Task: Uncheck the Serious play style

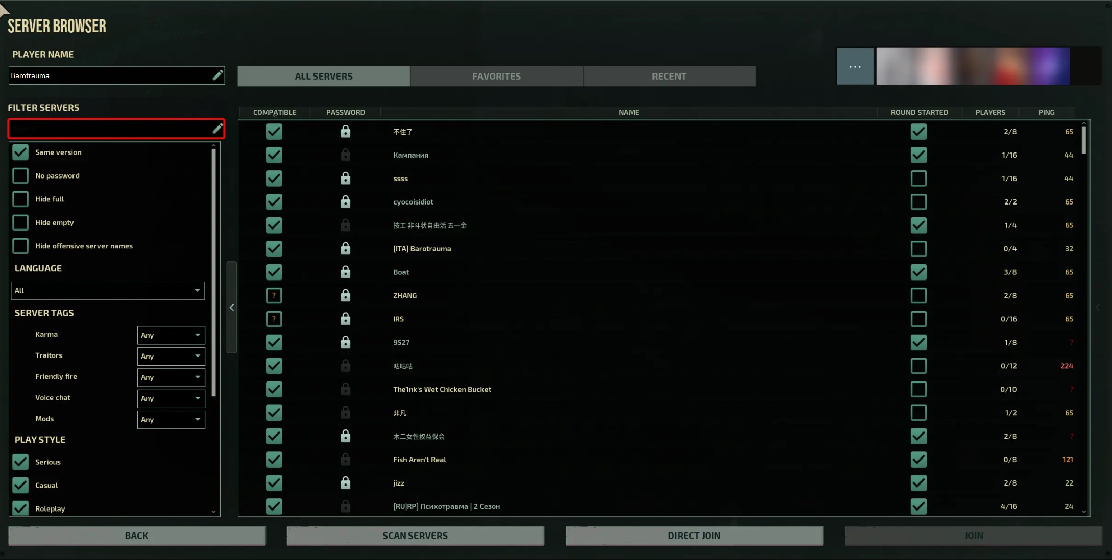Action: 20,462
